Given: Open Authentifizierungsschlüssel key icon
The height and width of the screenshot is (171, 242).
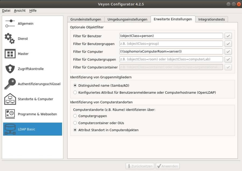Looking at the screenshot, I should [10, 84].
